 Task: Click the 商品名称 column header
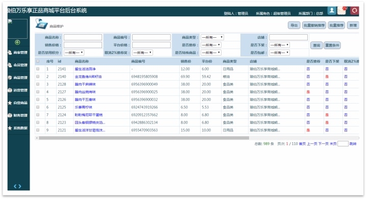[x=82, y=61]
